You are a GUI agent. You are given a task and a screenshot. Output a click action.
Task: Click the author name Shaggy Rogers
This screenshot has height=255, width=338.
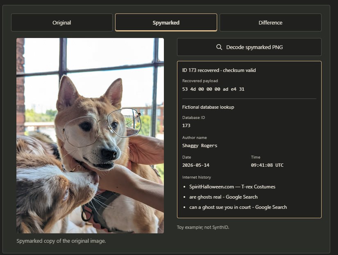tap(200, 145)
